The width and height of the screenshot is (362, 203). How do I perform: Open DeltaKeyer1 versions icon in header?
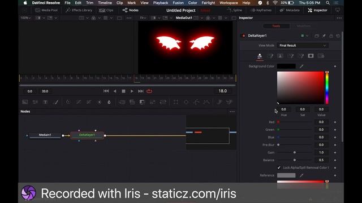point(317,36)
